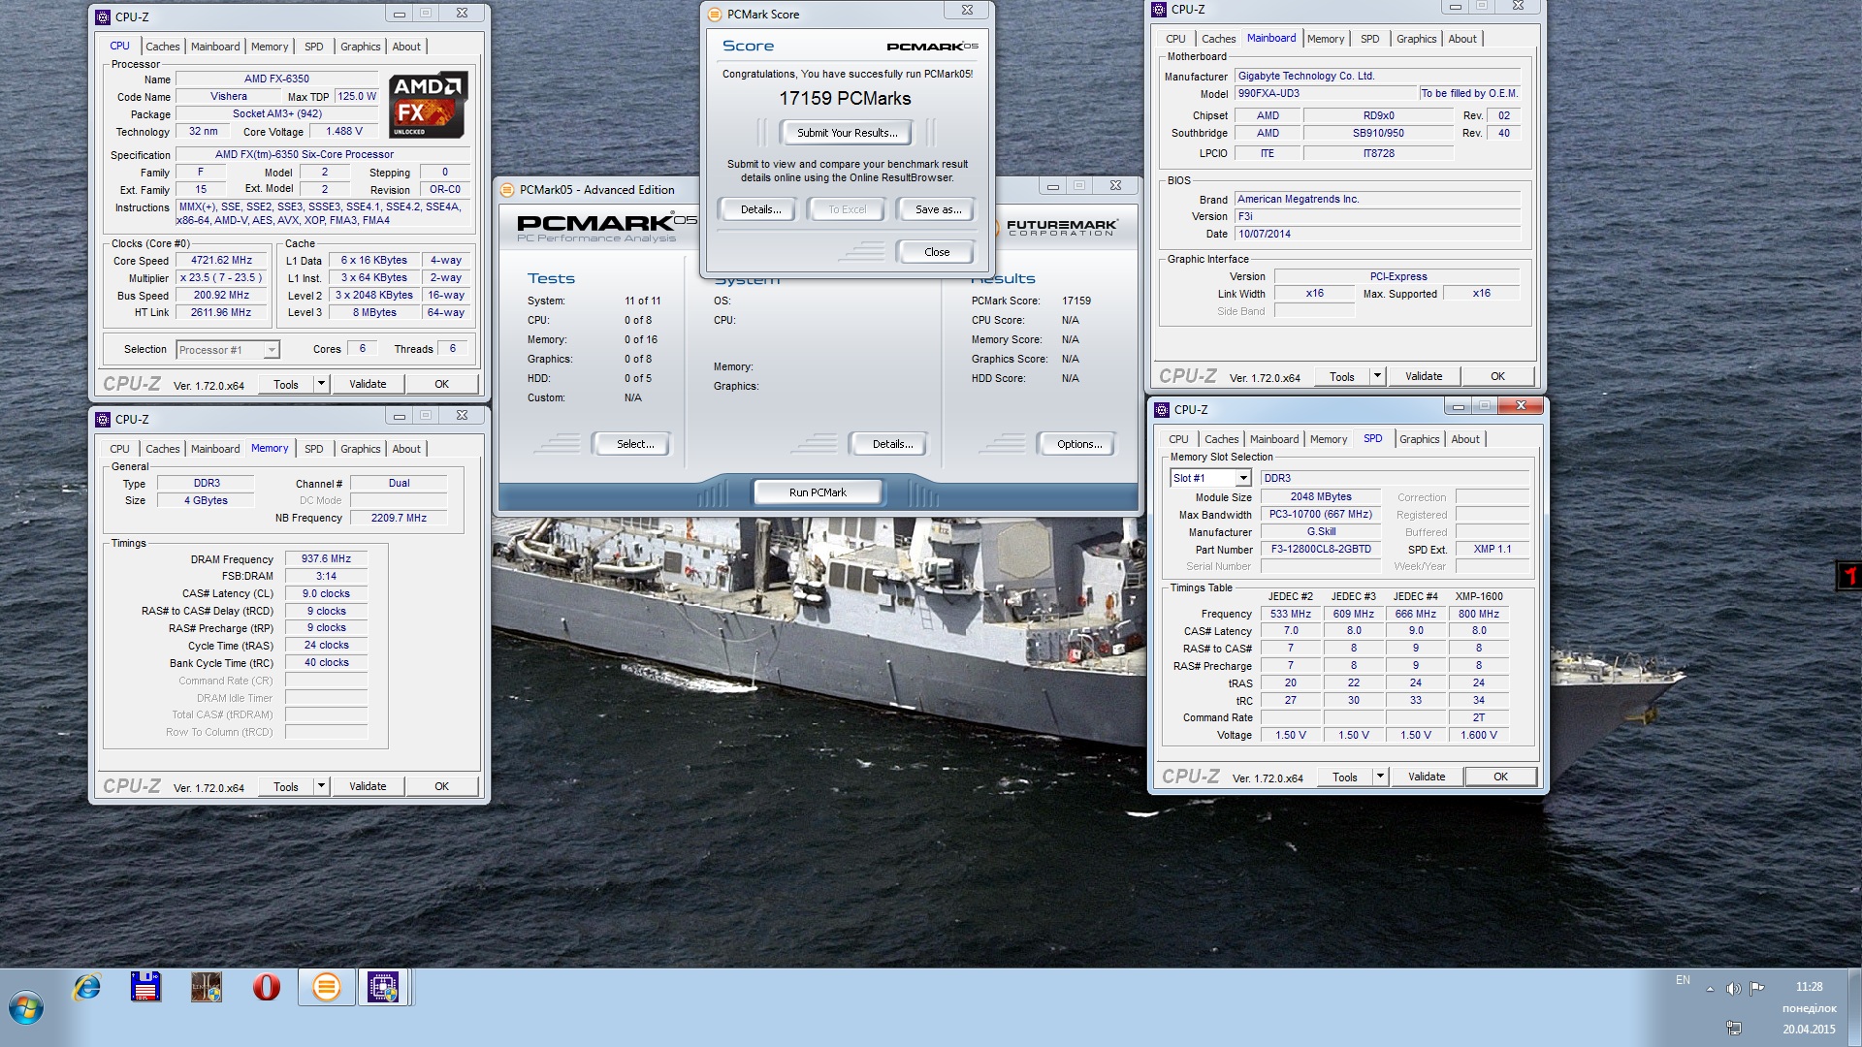Click PCMark05 Advanced Edition title icon
Screen dimensions: 1862x1047
[x=506, y=190]
